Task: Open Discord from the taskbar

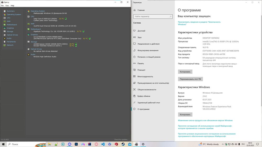Action: pyautogui.click(x=69, y=144)
